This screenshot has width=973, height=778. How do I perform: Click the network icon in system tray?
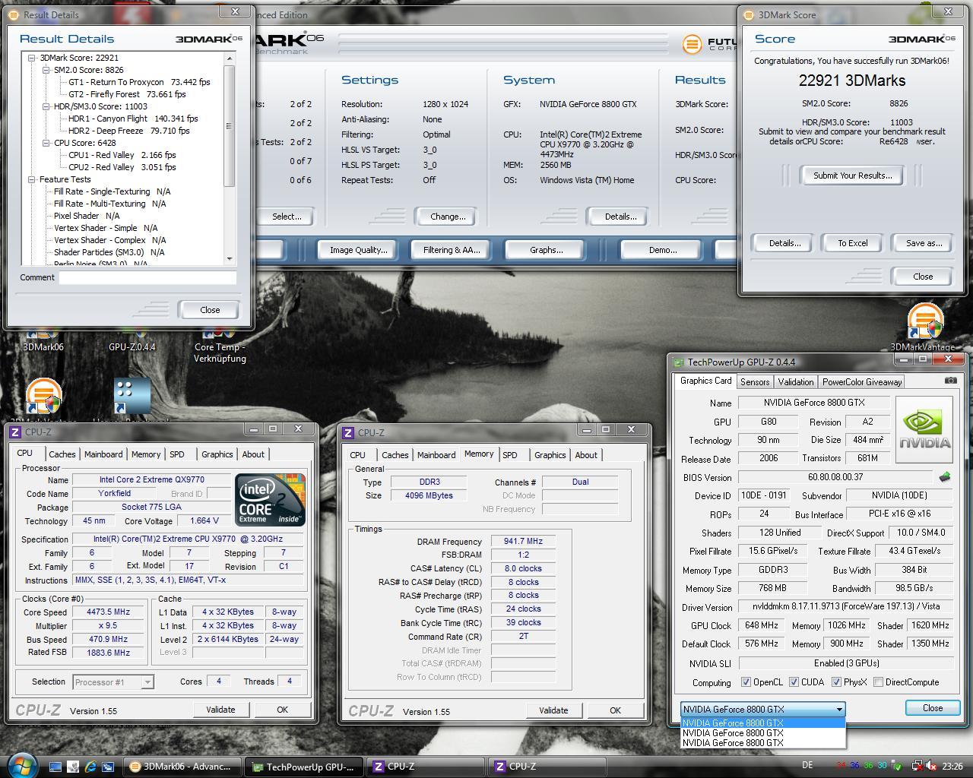pos(917,766)
